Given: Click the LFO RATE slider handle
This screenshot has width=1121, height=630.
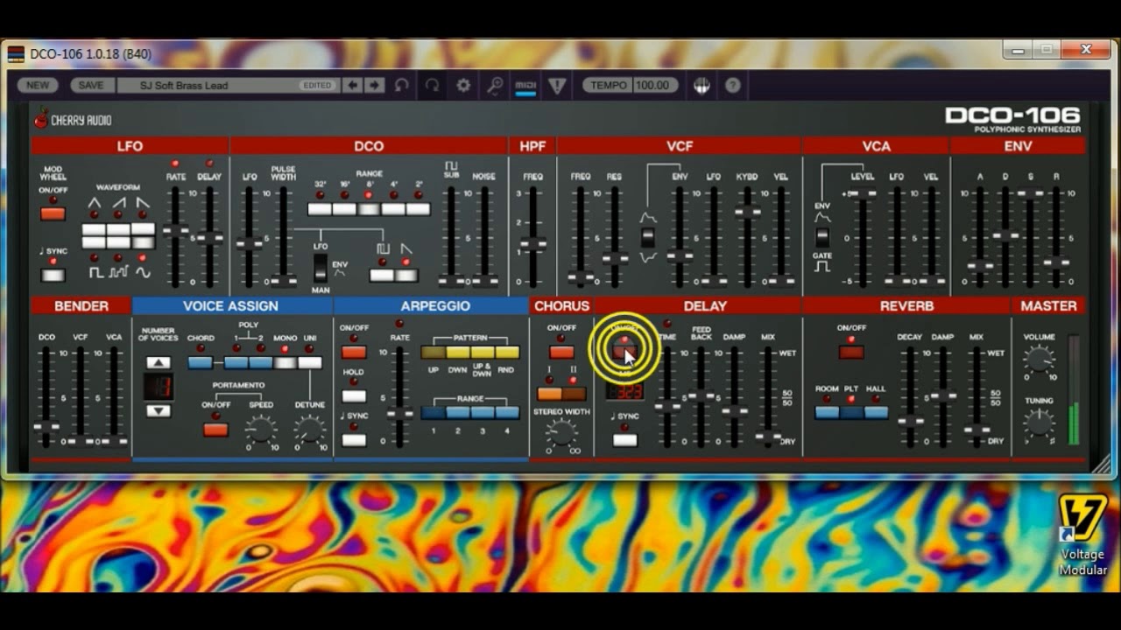Looking at the screenshot, I should [x=176, y=231].
